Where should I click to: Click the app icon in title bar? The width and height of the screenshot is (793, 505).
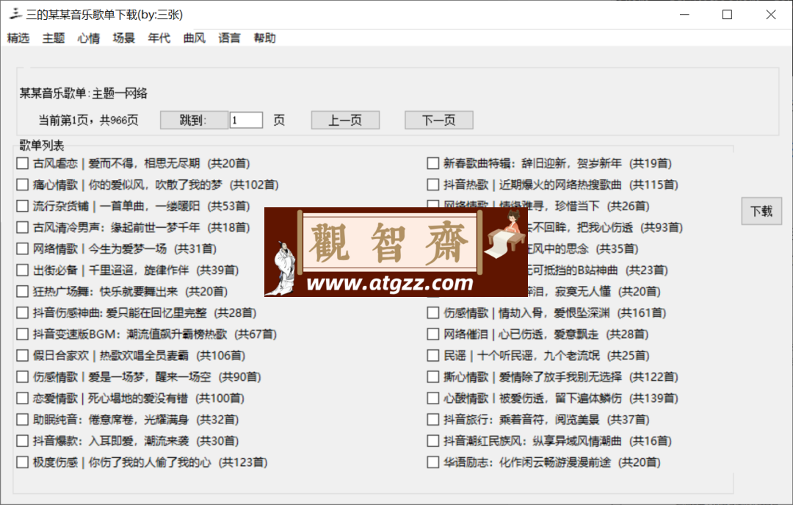coord(15,14)
